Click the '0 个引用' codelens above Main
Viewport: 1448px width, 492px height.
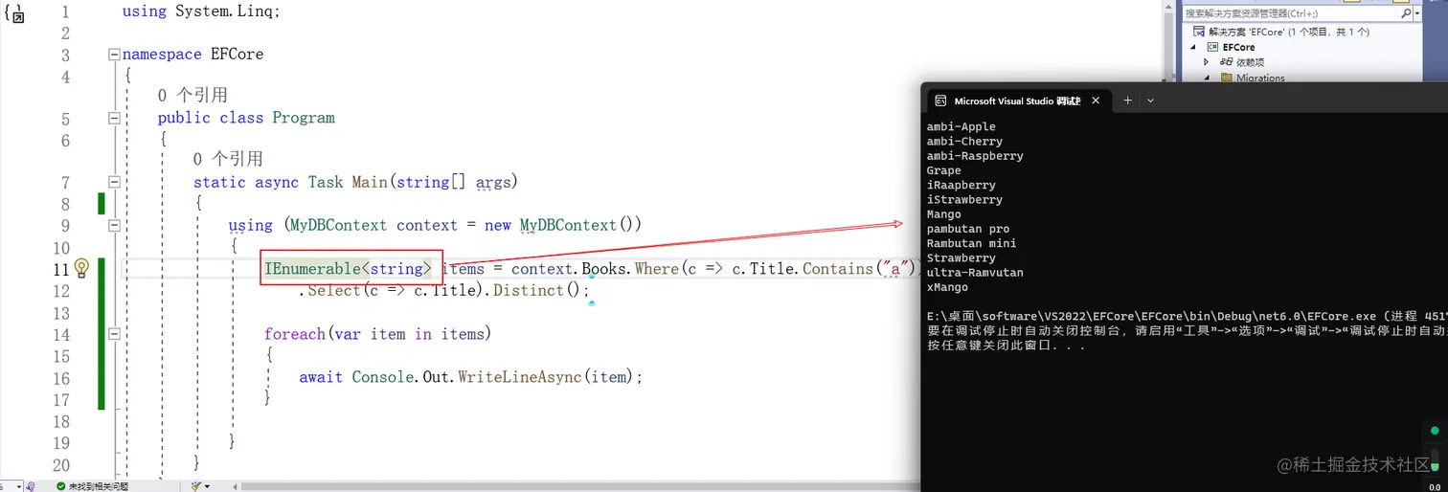[x=228, y=159]
